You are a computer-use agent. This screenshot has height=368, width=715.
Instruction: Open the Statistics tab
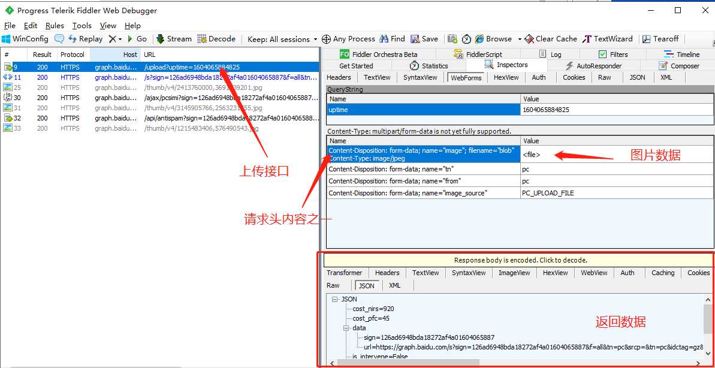pos(429,66)
